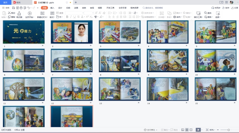Switch to Normal view in status bar
The width and height of the screenshot is (239, 133).
point(183,130)
